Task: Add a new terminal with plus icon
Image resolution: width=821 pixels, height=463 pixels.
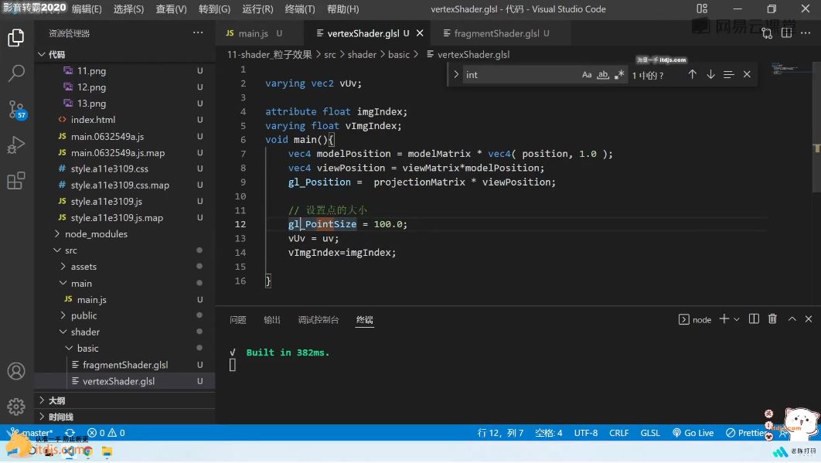Action: click(x=724, y=319)
